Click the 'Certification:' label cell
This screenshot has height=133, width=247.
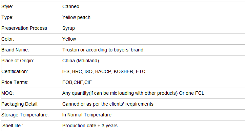32,72
